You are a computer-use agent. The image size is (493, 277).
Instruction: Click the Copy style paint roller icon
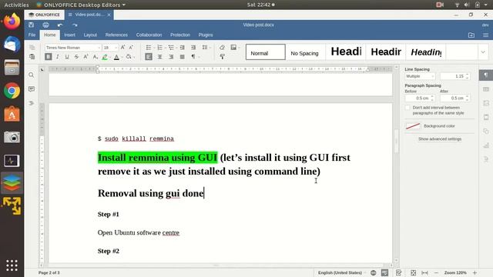tap(222, 57)
